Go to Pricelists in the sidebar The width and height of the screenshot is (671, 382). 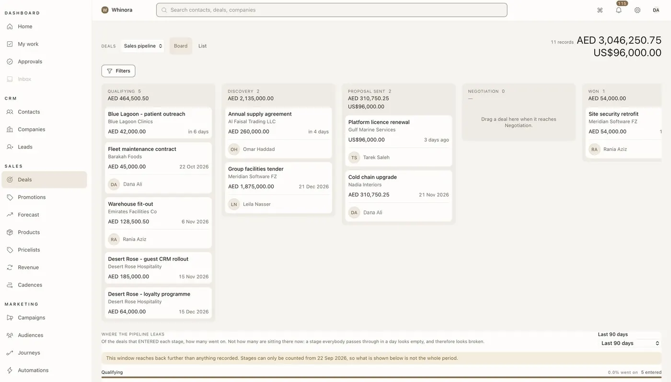(44, 250)
